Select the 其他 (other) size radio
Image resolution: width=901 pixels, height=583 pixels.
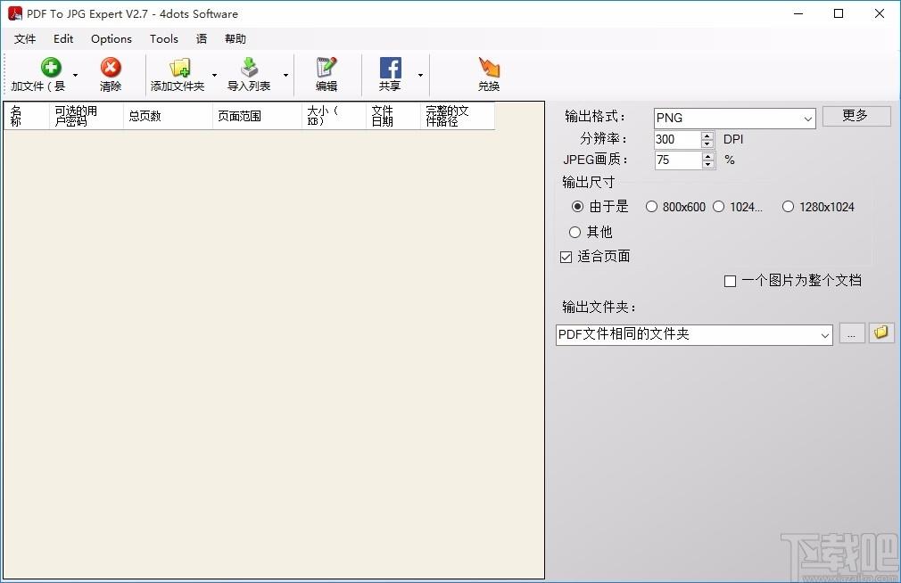tap(574, 232)
